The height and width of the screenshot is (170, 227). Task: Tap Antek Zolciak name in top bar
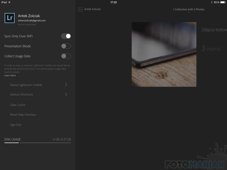tap(92, 9)
